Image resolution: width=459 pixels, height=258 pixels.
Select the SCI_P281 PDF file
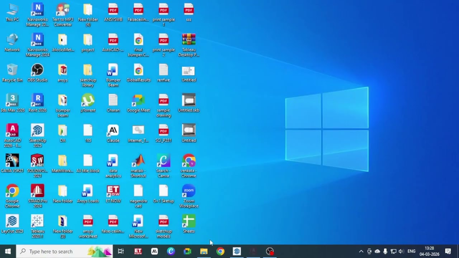(x=164, y=134)
